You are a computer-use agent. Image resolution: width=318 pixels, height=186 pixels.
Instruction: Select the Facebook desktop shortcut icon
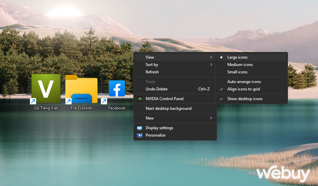click(117, 88)
